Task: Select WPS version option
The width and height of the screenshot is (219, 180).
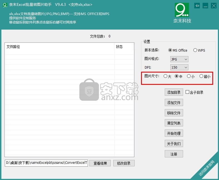Action: [199, 50]
